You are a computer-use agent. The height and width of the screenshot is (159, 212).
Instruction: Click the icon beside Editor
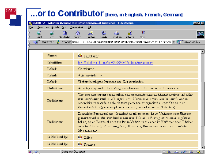click(80, 137)
